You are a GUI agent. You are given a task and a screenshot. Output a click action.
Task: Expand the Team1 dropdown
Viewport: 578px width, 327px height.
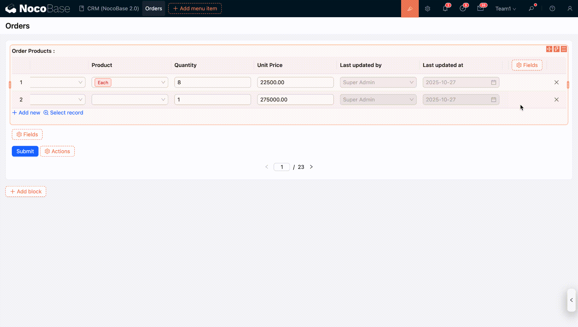[x=505, y=8]
